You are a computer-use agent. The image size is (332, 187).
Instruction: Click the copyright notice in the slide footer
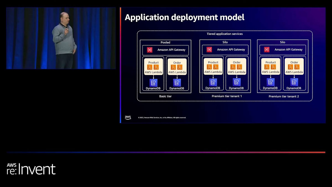point(162,117)
